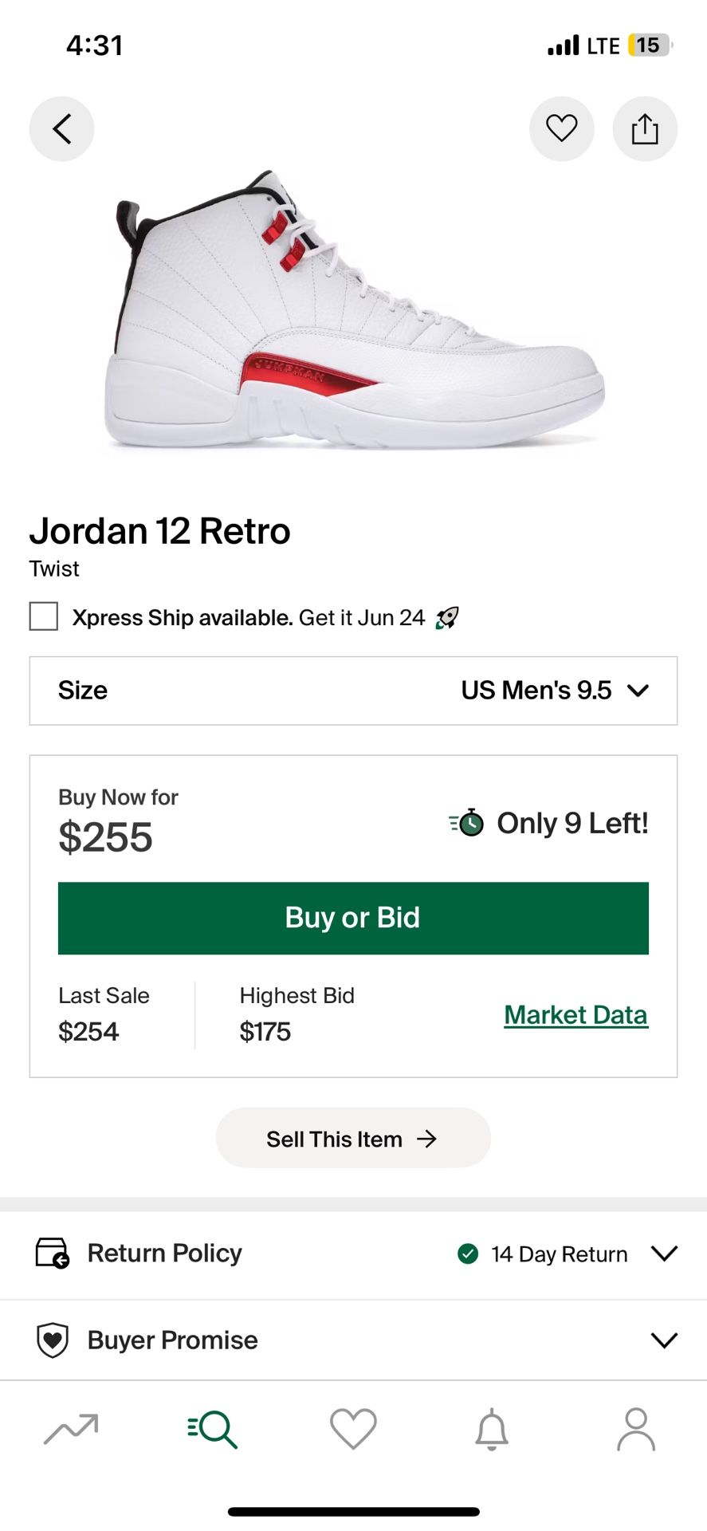Open notifications bell icon
Screen dimensions: 707x1531
(492, 1429)
